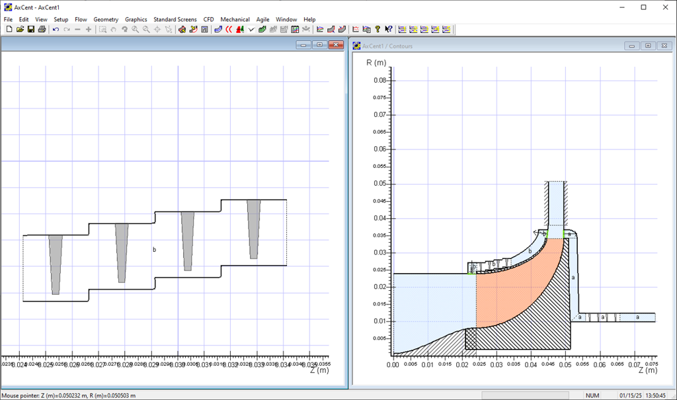This screenshot has width=677, height=400.
Task: Click the rotate view icon
Action: tap(125, 29)
